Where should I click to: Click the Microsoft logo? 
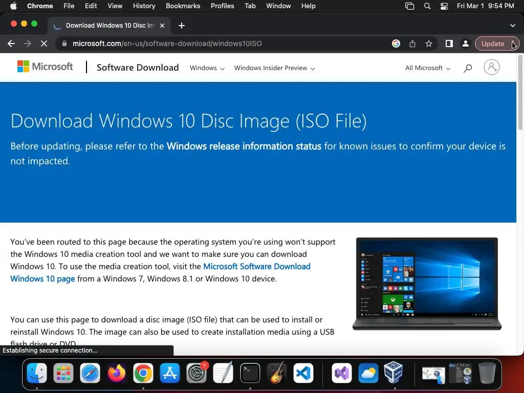tap(45, 67)
